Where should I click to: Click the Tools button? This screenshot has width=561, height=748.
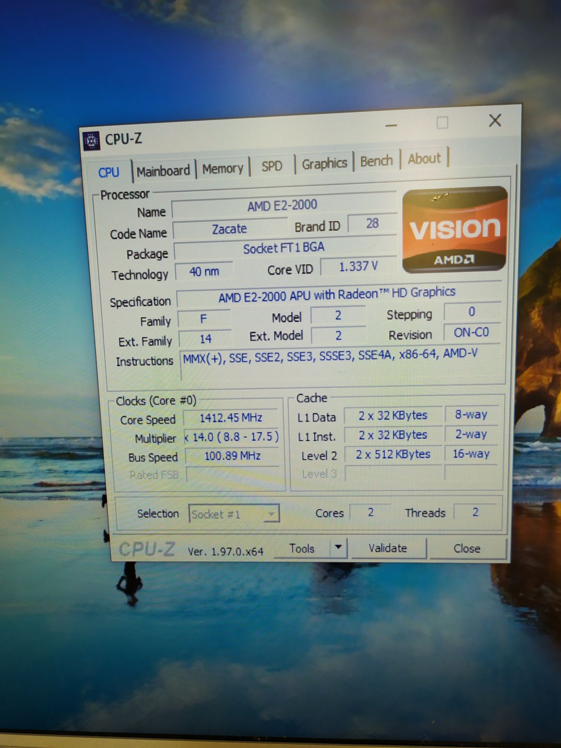(302, 548)
